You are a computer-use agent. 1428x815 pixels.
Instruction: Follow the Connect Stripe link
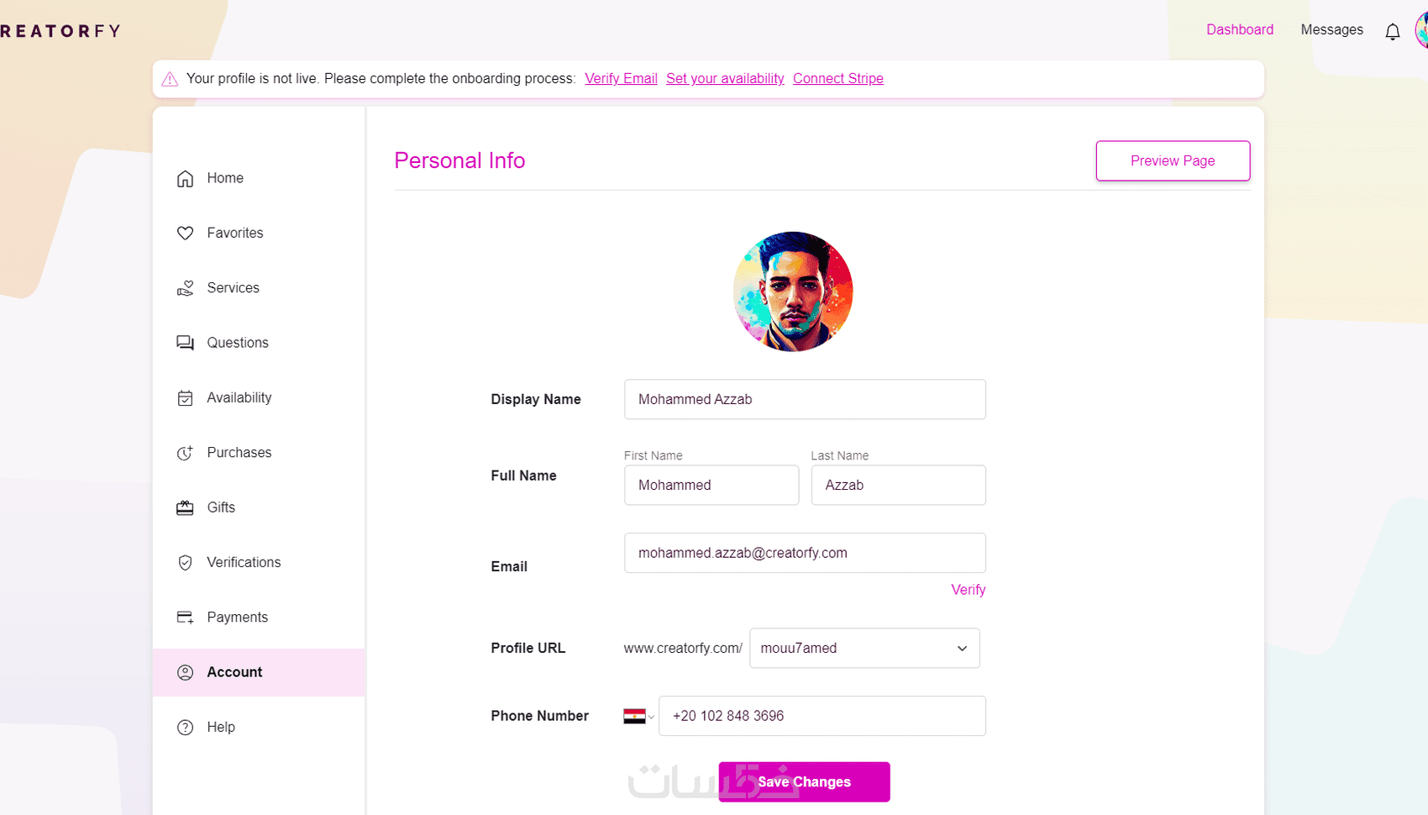pyautogui.click(x=837, y=79)
